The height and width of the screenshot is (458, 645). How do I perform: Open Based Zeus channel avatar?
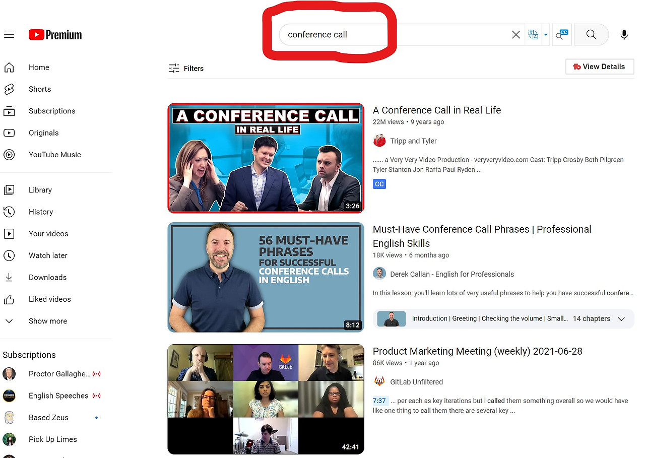pos(9,418)
